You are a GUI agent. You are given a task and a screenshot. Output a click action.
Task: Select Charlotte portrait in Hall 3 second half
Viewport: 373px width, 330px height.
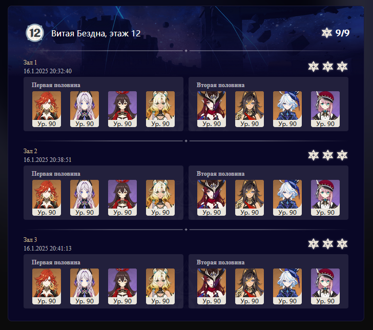click(325, 286)
